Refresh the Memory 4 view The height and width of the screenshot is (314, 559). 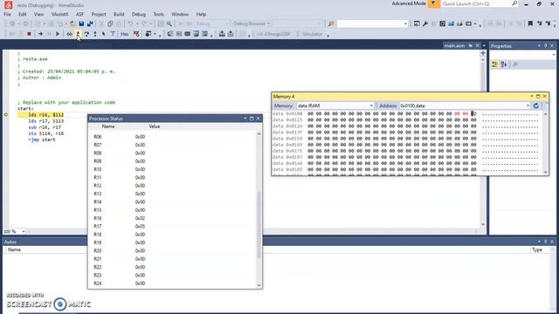[x=535, y=106]
